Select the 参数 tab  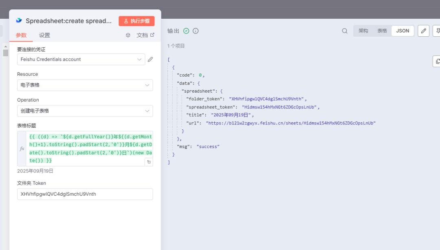tap(21, 35)
